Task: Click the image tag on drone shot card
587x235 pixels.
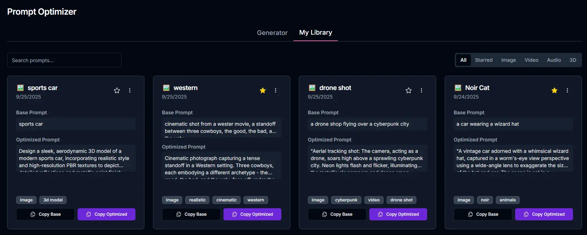Action: coord(318,200)
